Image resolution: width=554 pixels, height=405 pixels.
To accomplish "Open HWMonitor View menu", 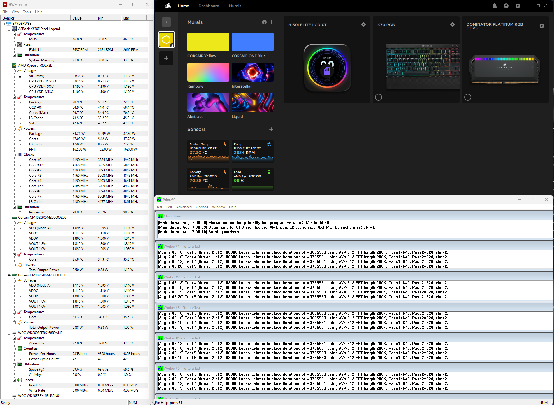I will [15, 12].
